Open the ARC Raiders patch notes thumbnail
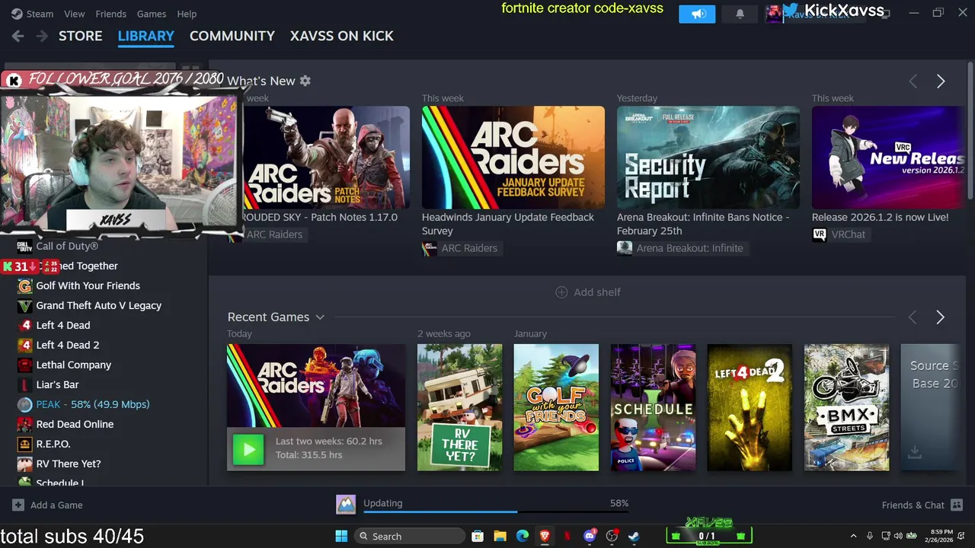Viewport: 975px width, 548px height. [x=326, y=158]
